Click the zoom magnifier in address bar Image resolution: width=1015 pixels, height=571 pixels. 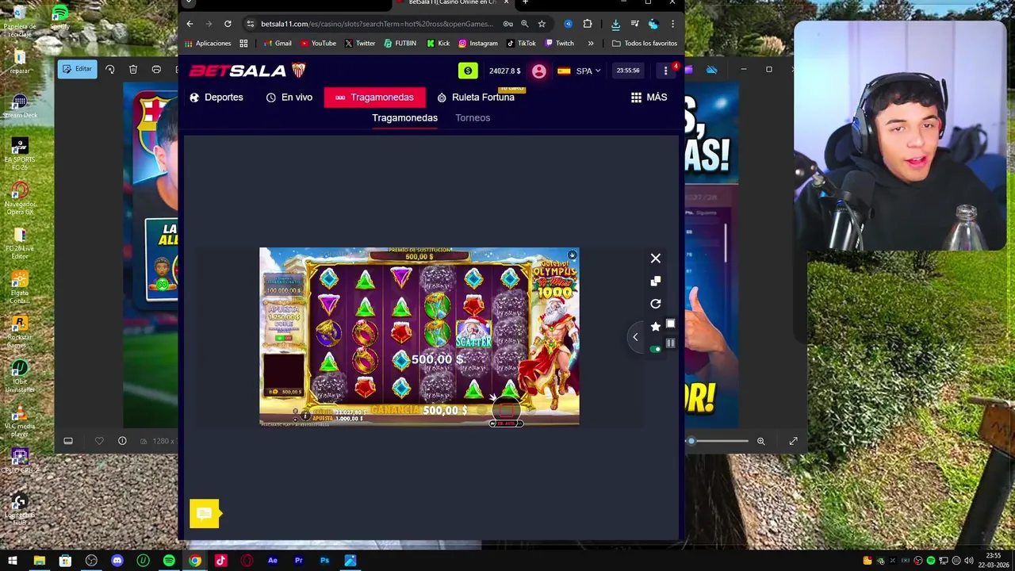pos(524,24)
